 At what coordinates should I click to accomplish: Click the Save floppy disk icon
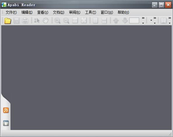pyautogui.click(x=17, y=20)
